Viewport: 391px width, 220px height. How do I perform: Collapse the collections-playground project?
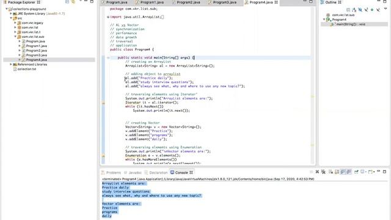7,9
